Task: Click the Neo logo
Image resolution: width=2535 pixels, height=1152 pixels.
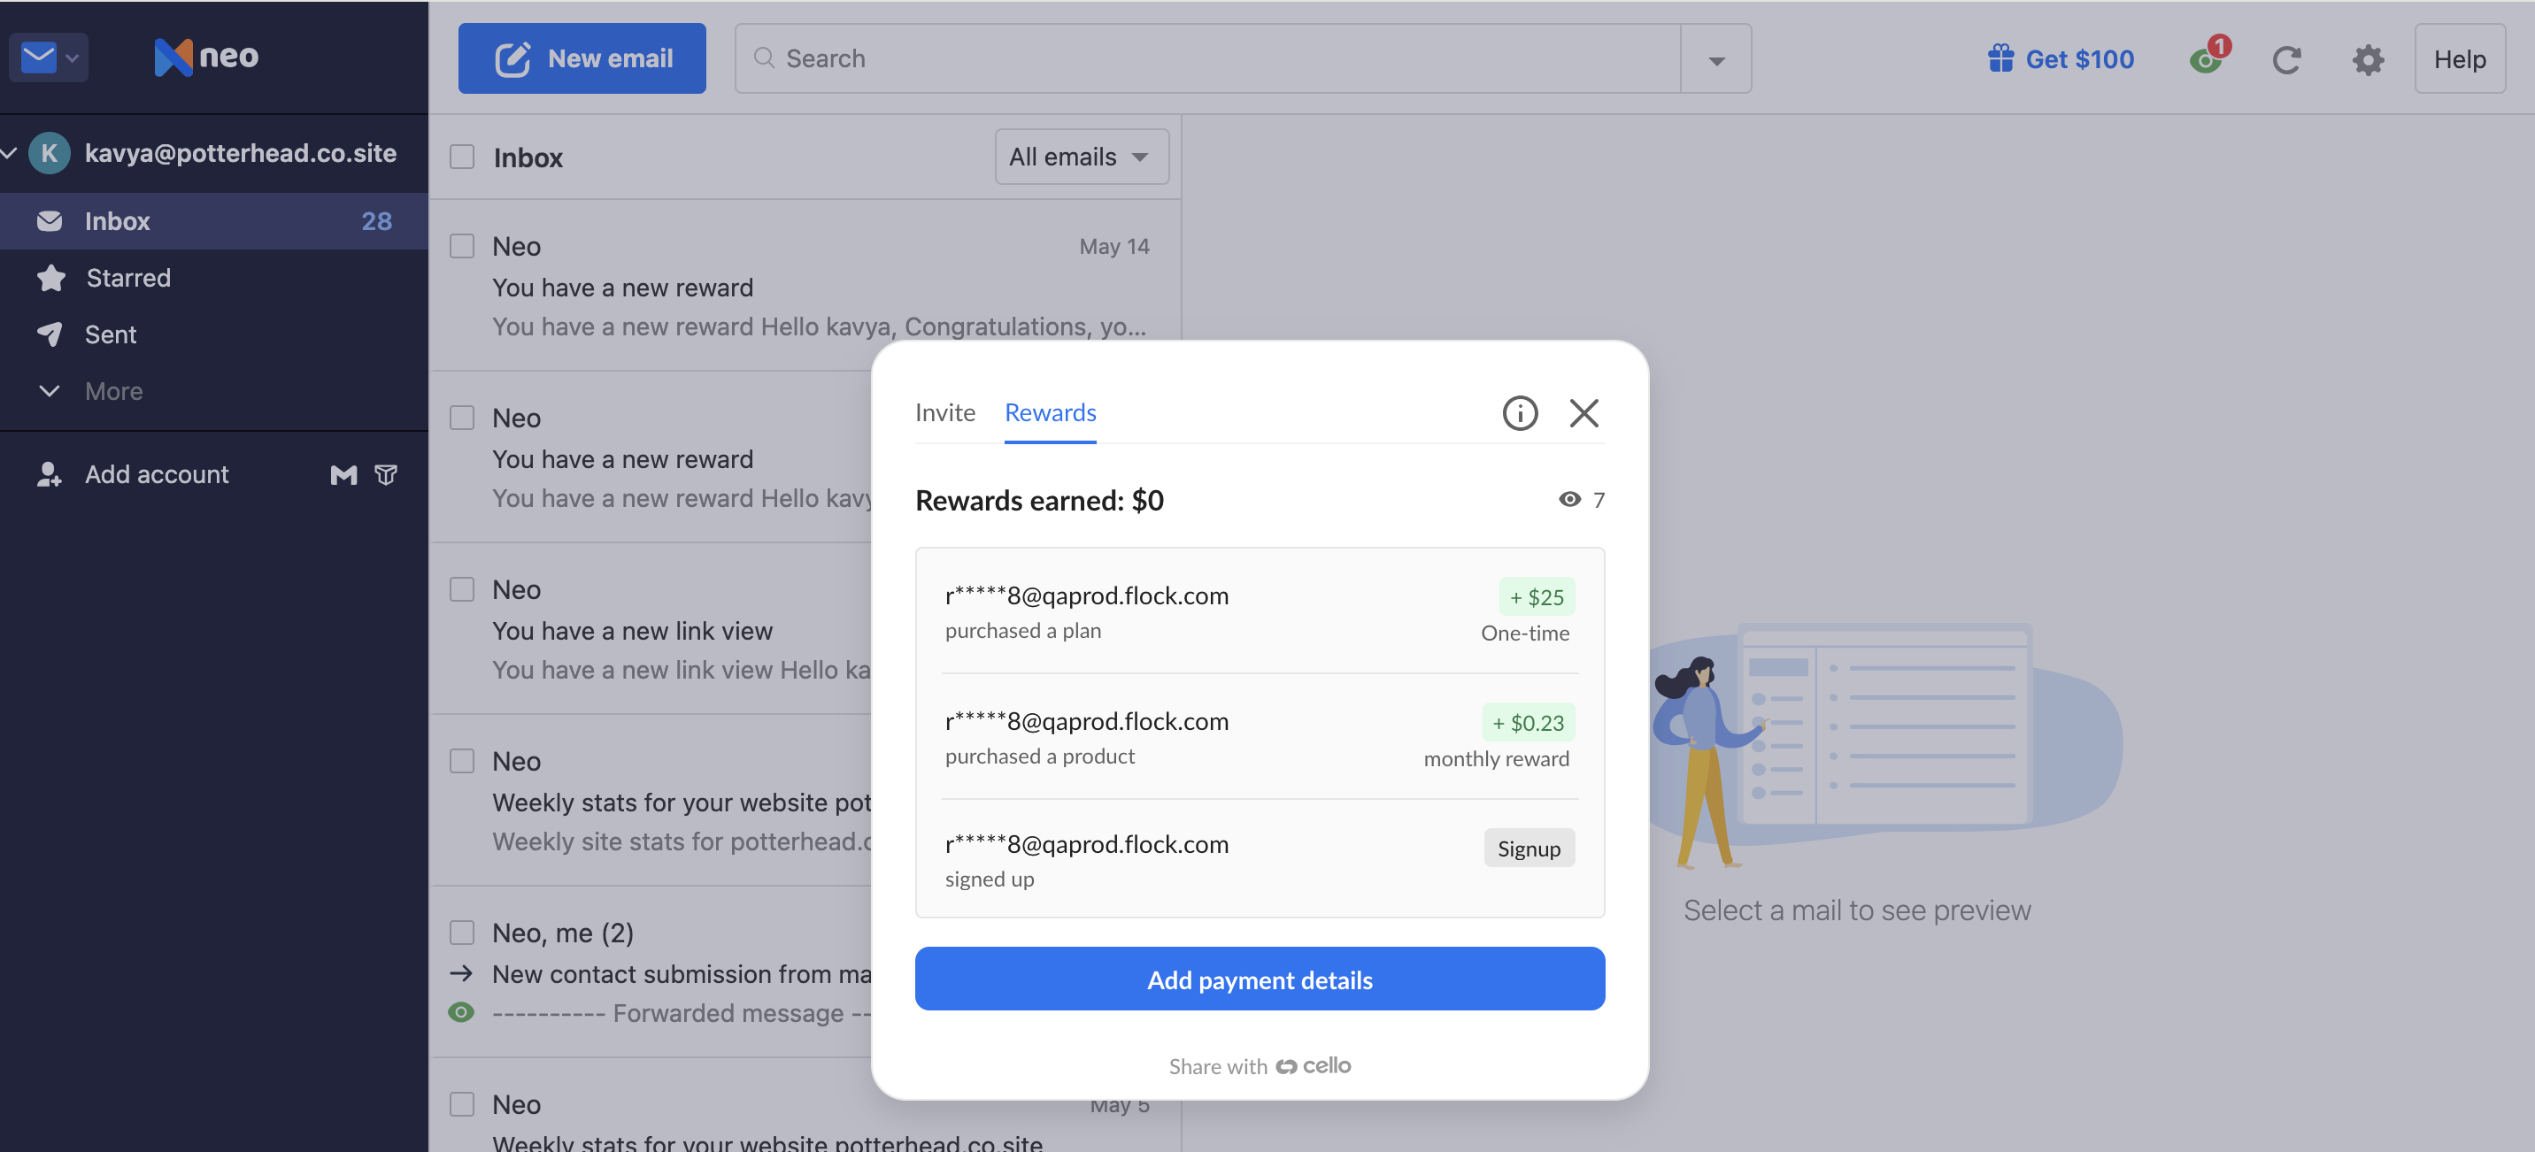Action: tap(205, 57)
